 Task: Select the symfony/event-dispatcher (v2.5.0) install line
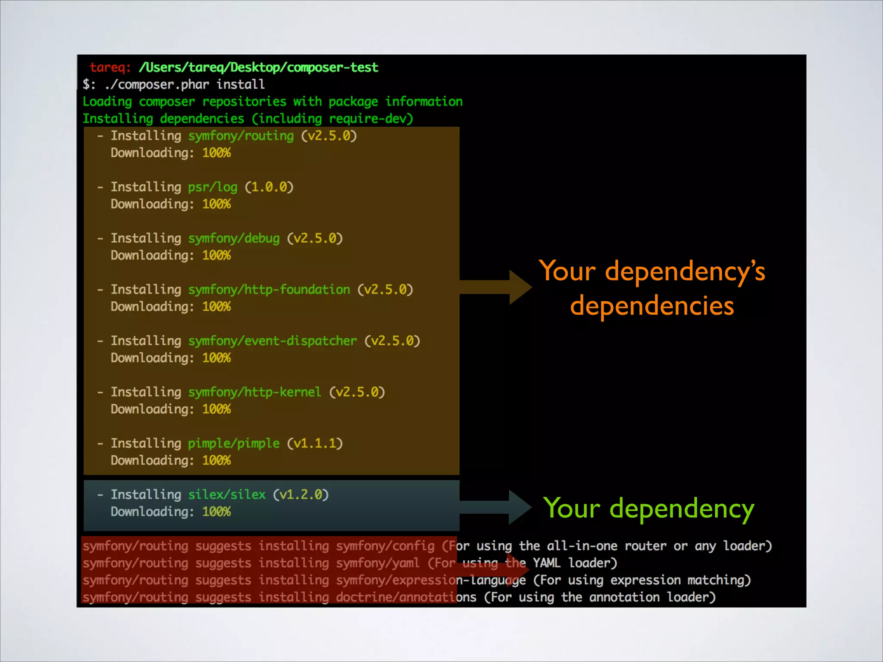click(x=258, y=341)
